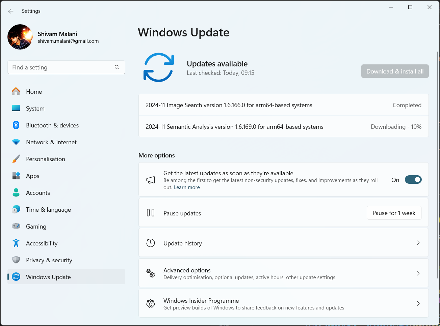440x326 pixels.
Task: Click the Download & install all button
Action: [395, 71]
